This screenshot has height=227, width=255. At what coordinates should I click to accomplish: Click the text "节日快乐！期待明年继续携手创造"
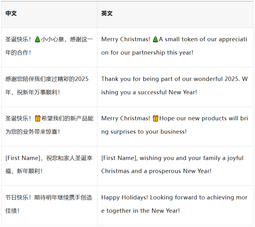(x=49, y=198)
